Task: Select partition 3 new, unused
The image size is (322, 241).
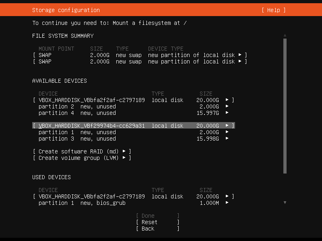Action: click(x=134, y=139)
